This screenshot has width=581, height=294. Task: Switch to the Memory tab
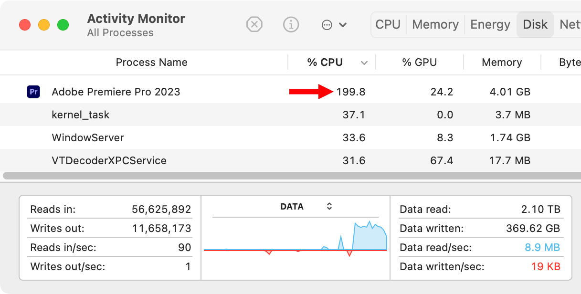click(x=435, y=24)
